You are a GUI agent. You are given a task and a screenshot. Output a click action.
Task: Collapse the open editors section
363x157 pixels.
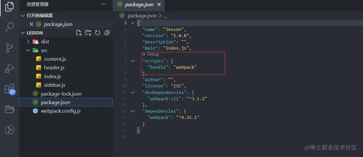[x=23, y=15]
